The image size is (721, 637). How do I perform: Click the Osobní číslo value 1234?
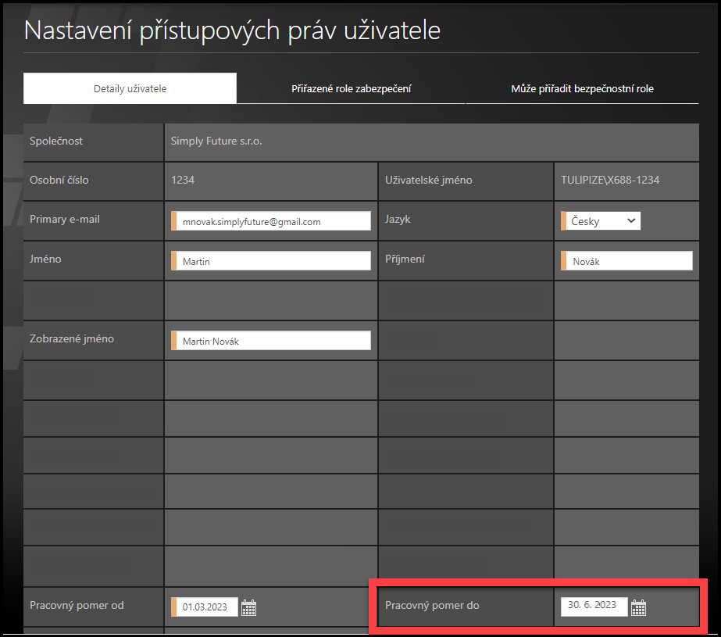[x=183, y=181]
